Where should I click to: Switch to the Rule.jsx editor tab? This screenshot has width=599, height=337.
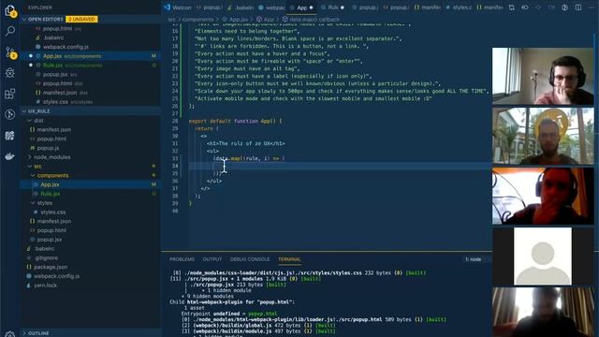(333, 7)
